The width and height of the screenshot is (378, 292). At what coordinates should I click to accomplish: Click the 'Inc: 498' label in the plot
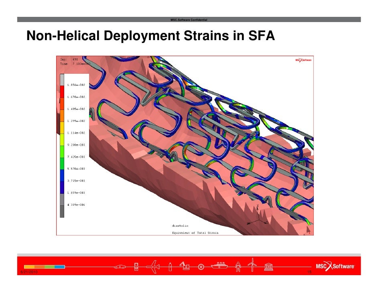(x=69, y=59)
